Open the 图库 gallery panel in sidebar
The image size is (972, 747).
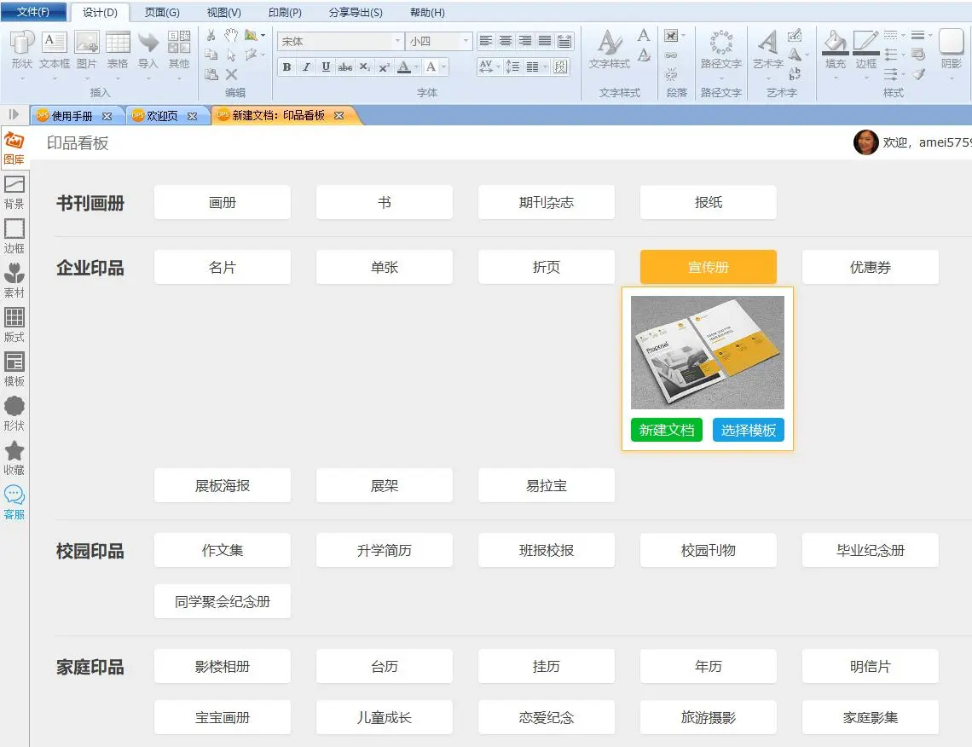[14, 148]
